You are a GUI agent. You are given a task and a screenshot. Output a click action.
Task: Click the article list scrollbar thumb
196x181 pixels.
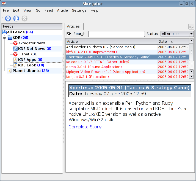[x=192, y=52]
